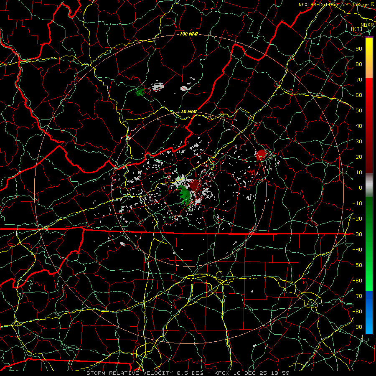Click the red circular echo northeast near 50 NMI ring
Viewport: 376px width, 376px height.
point(261,155)
